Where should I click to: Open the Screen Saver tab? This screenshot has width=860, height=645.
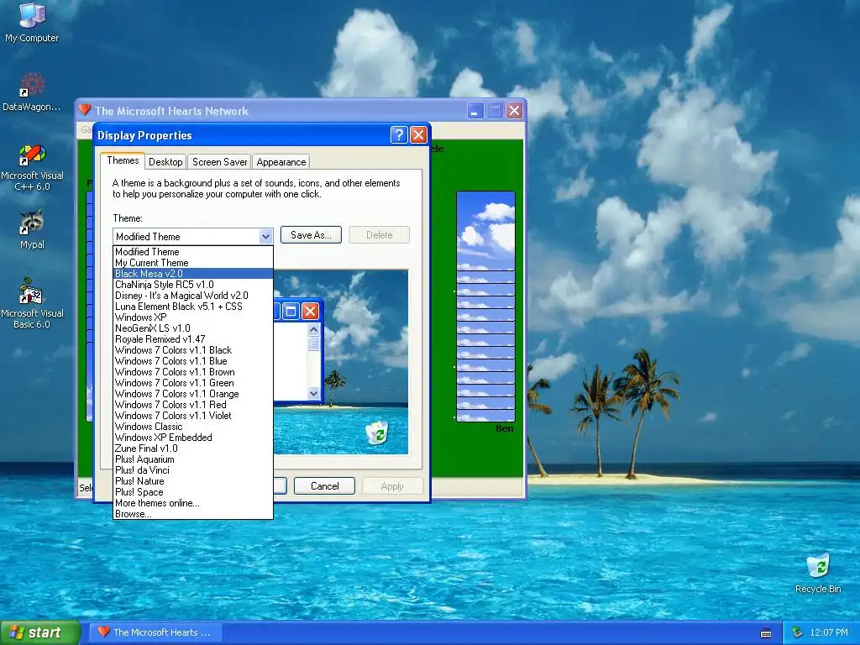(x=219, y=162)
